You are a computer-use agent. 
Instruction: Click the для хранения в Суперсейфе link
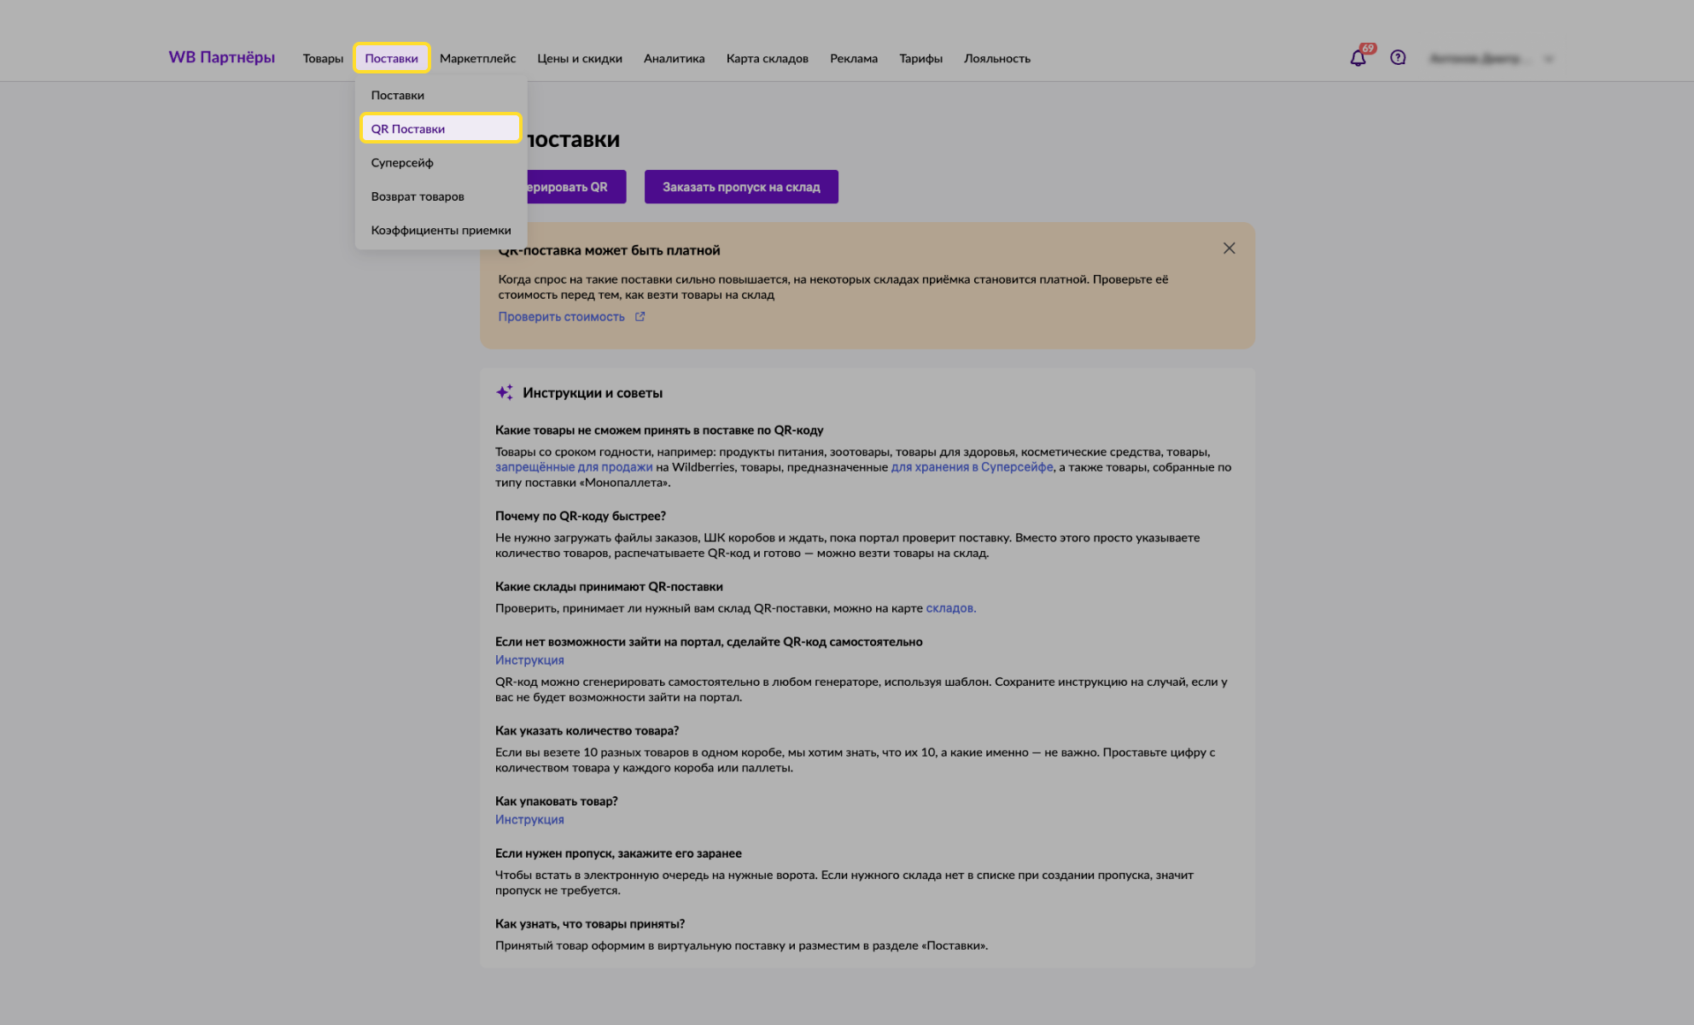coord(972,467)
